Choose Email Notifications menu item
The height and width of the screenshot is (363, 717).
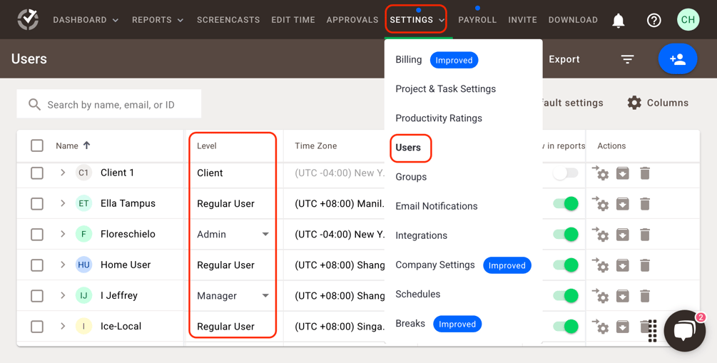436,206
